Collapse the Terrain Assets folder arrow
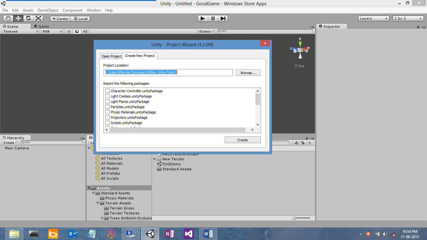Image resolution: width=427 pixels, height=240 pixels. coord(98,203)
